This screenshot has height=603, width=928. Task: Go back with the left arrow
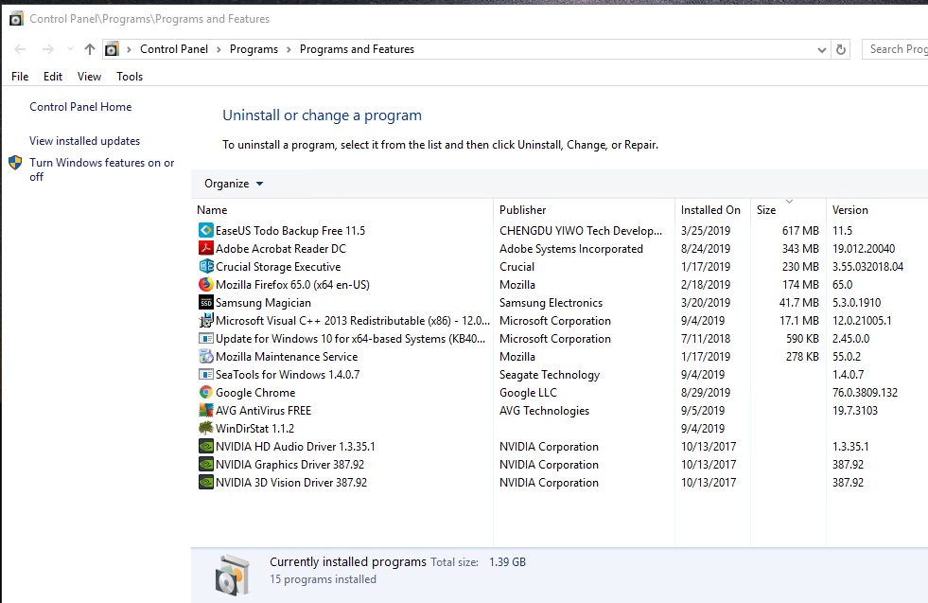click(x=20, y=49)
